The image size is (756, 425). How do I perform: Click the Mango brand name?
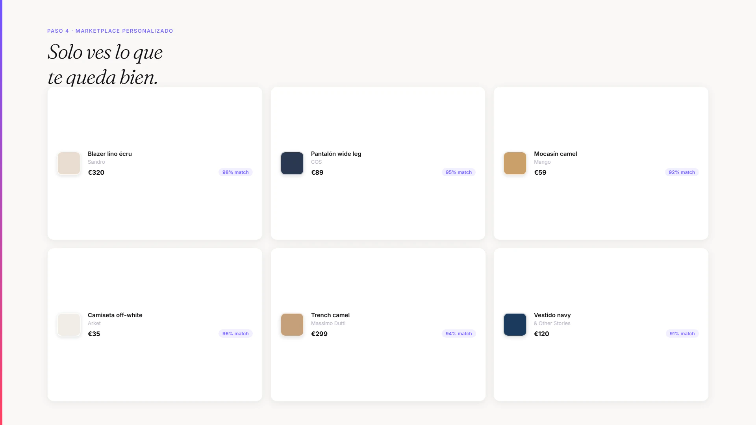pos(542,162)
